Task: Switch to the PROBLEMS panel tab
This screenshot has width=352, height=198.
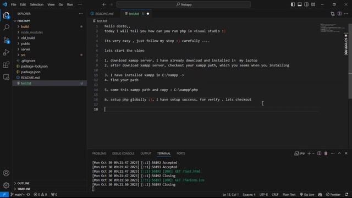Action: point(99,153)
